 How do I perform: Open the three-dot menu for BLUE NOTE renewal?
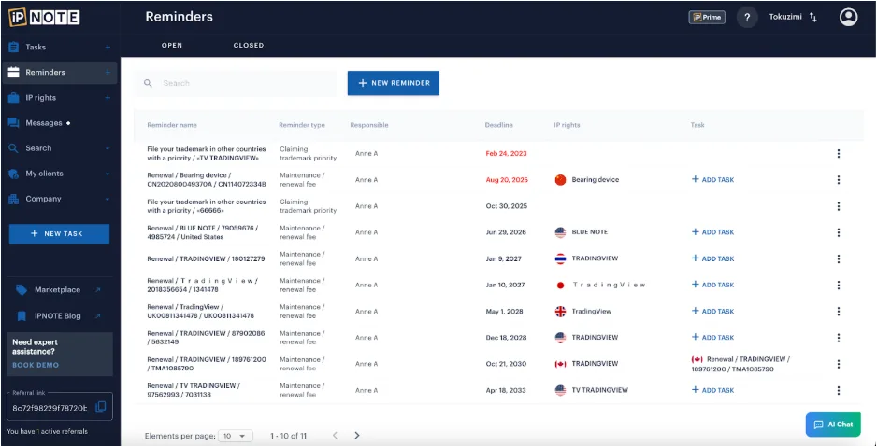[838, 232]
